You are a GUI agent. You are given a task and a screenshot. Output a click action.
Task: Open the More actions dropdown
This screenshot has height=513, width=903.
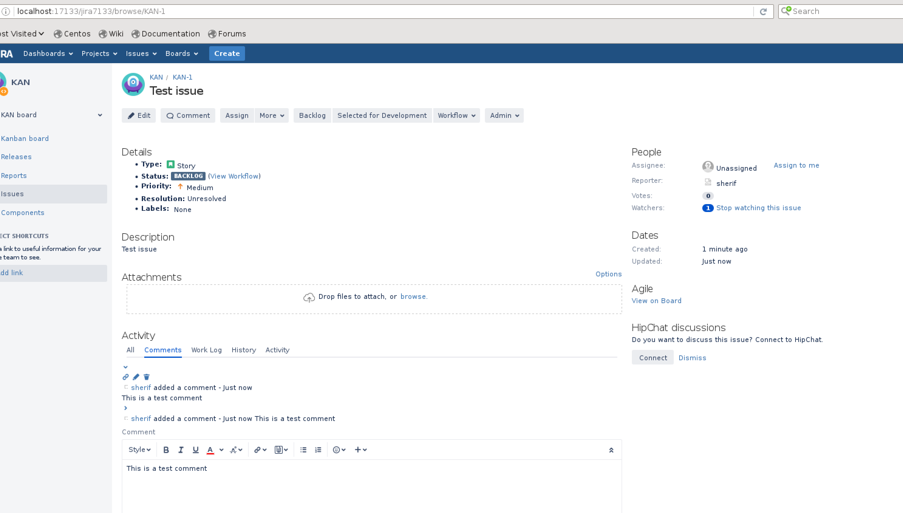tap(271, 115)
